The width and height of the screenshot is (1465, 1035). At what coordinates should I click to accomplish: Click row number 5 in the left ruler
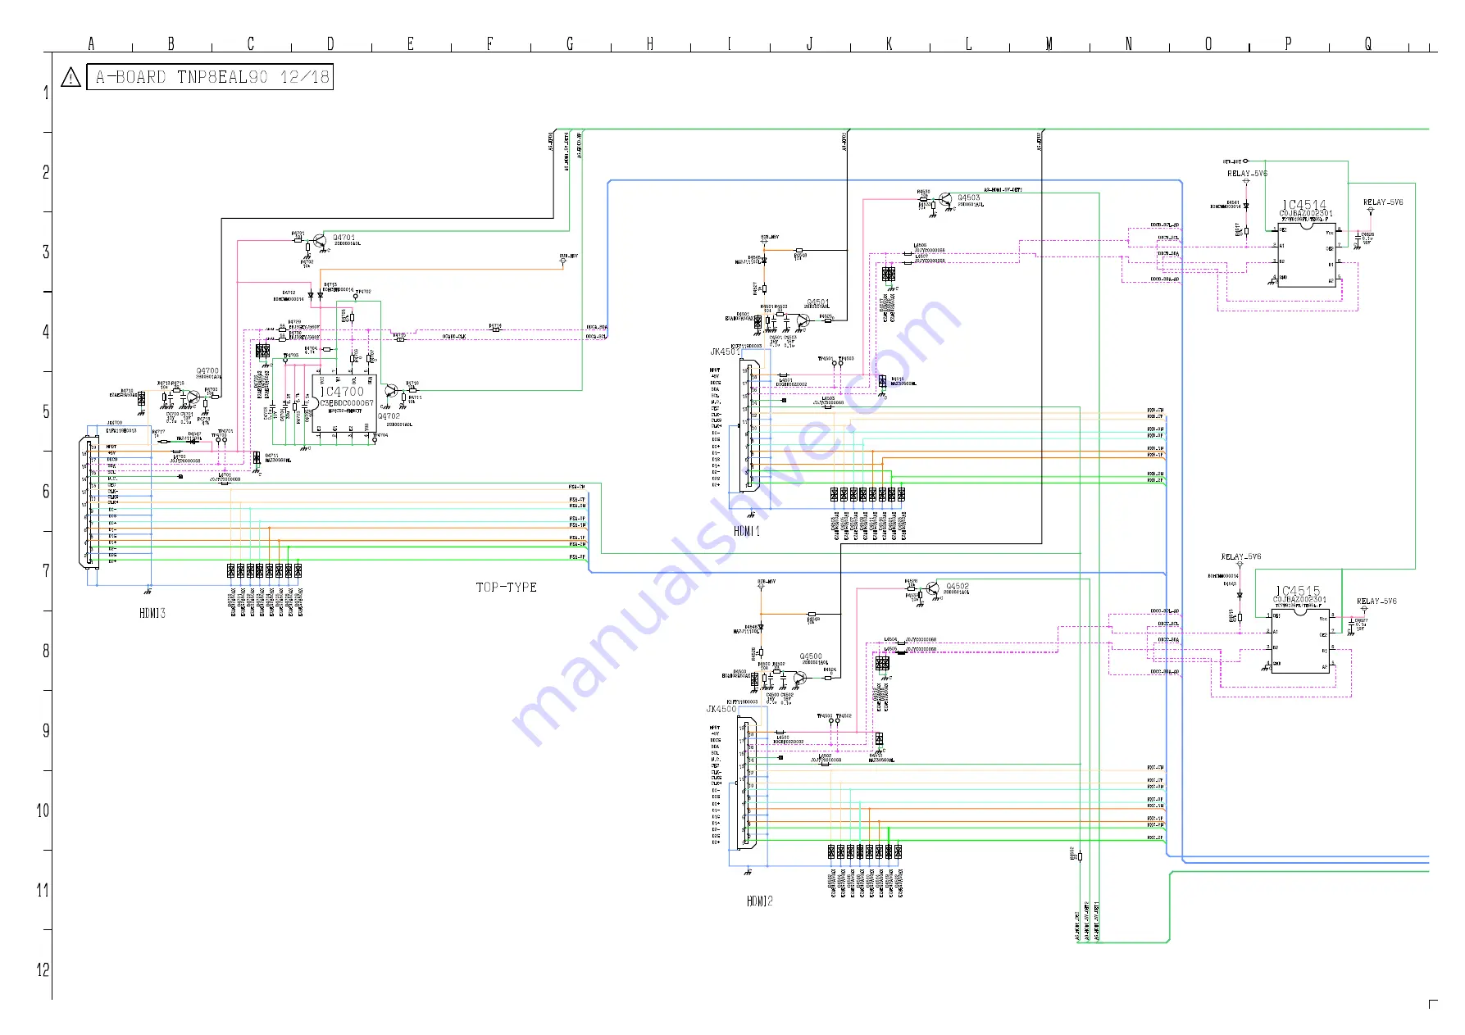46,411
